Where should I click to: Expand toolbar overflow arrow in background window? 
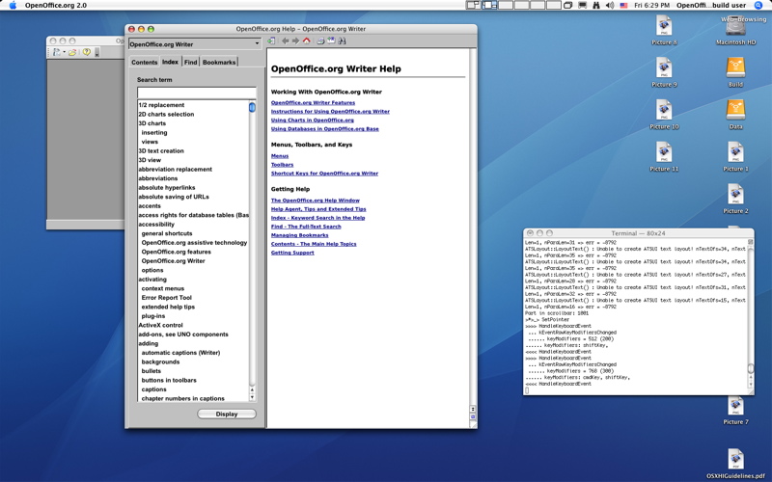coord(97,53)
